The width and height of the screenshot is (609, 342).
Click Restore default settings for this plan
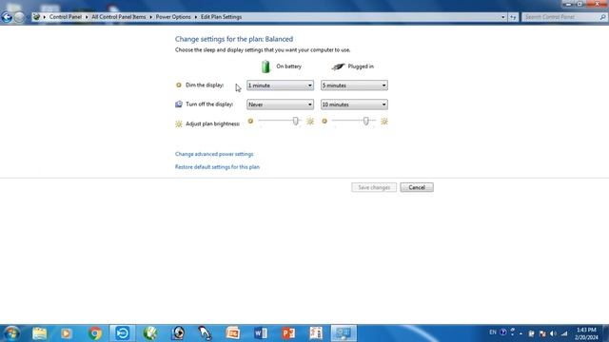click(217, 167)
